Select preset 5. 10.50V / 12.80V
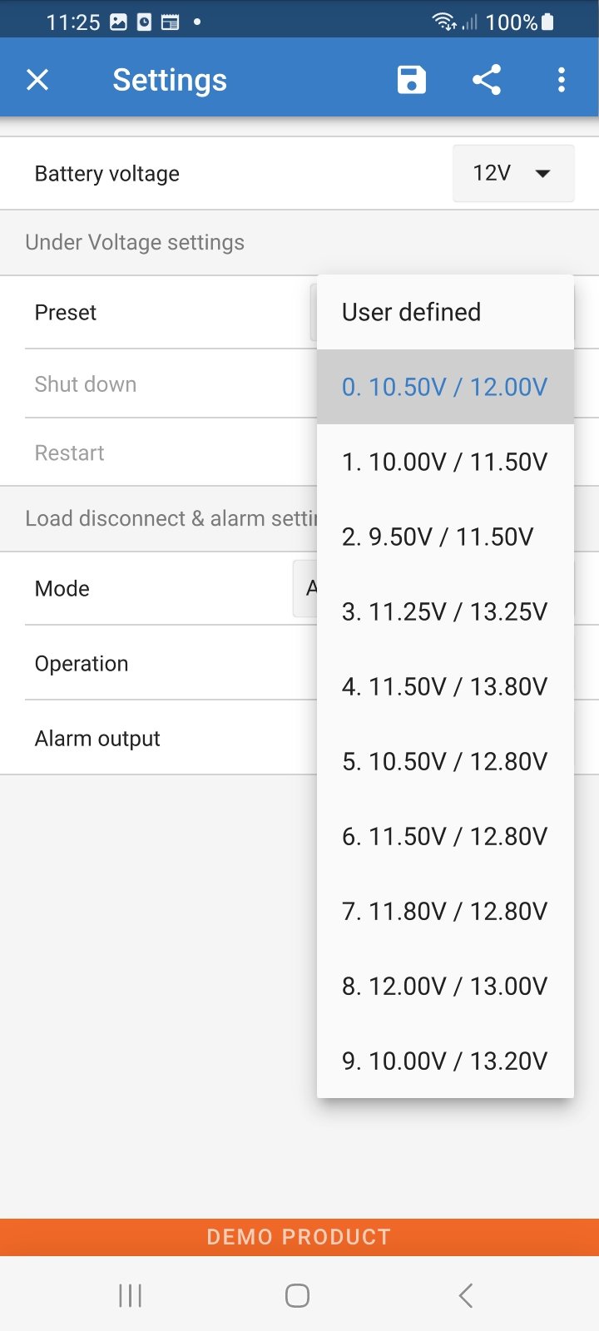 [445, 761]
